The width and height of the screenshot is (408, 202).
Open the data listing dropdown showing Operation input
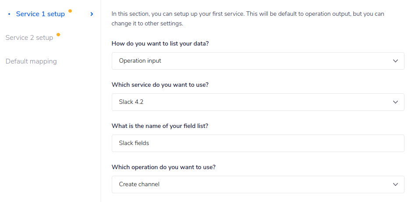click(x=258, y=61)
